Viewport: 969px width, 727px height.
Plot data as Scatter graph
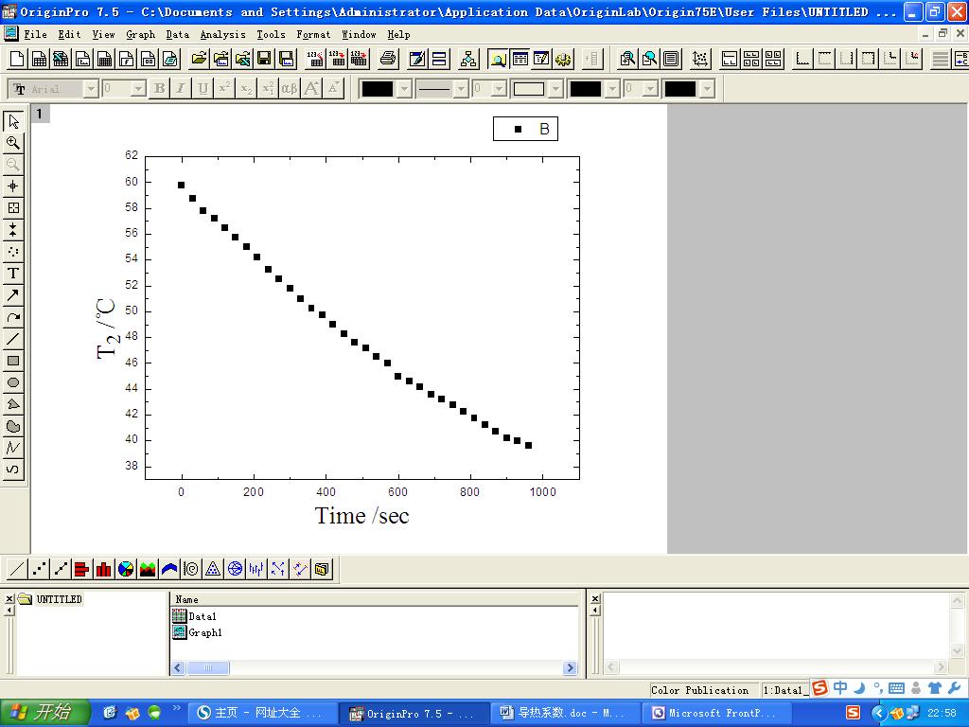coord(39,569)
